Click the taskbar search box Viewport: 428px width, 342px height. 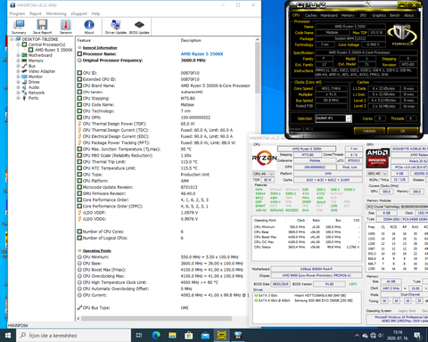pos(74,336)
